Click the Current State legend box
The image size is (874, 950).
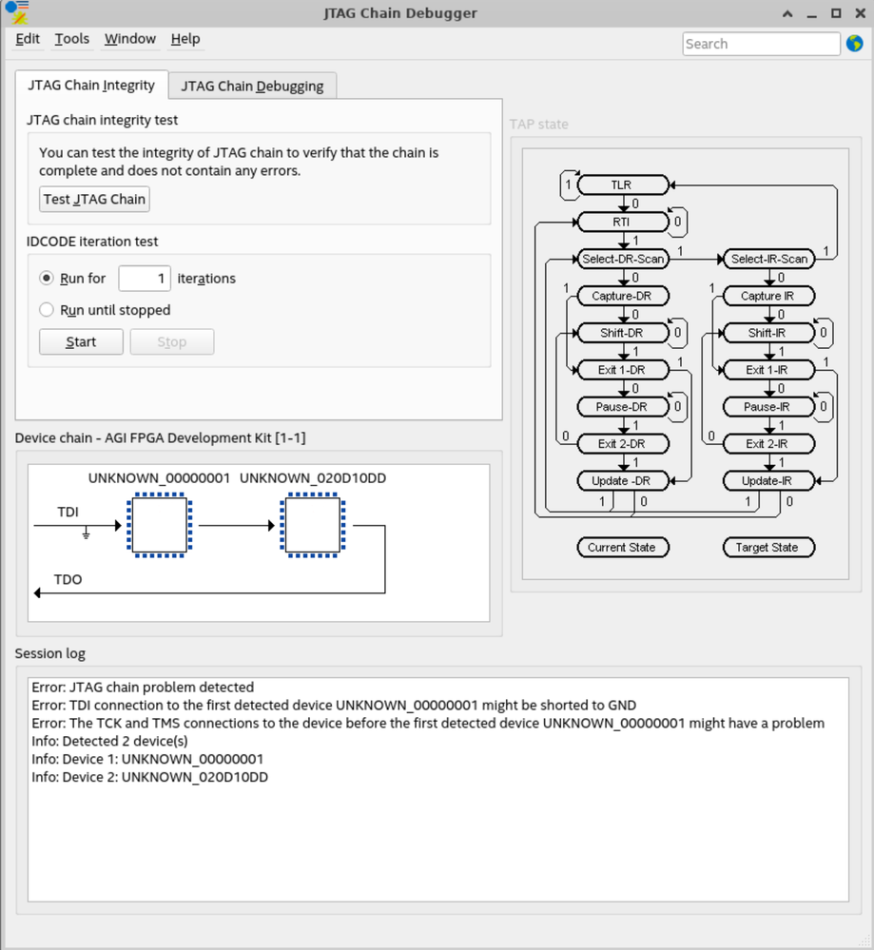[623, 547]
